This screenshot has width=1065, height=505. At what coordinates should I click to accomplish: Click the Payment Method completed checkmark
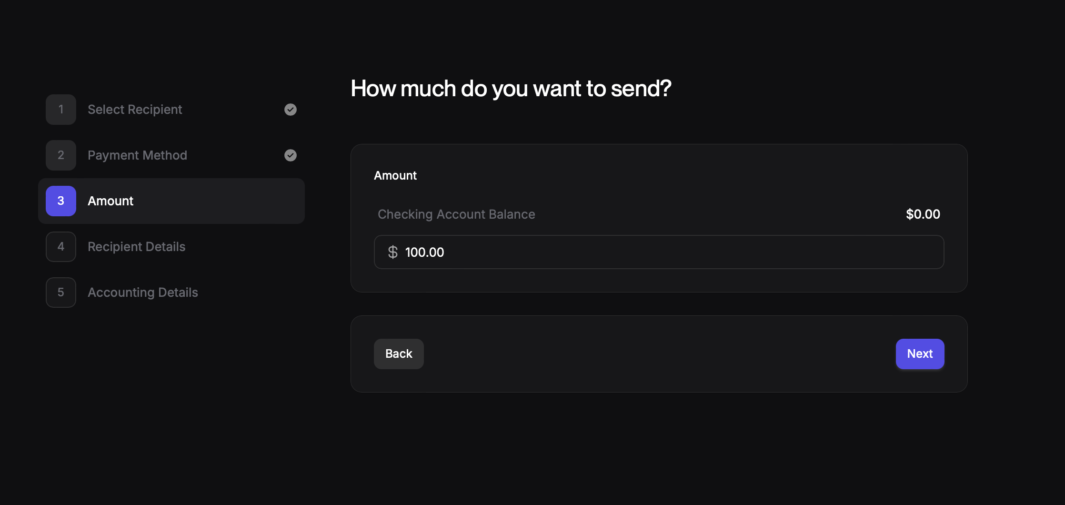coord(291,155)
